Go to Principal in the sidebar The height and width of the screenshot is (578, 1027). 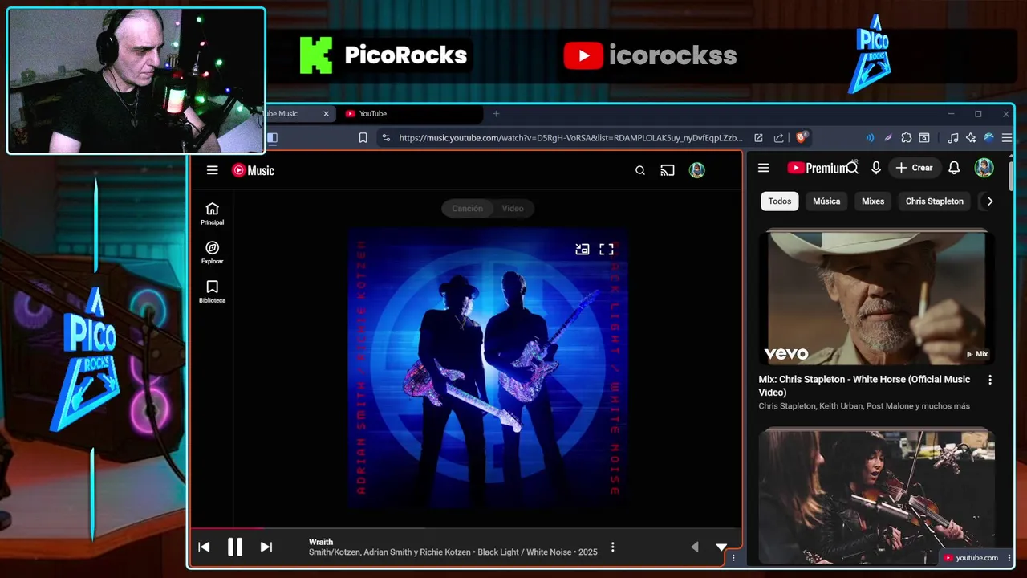(212, 214)
